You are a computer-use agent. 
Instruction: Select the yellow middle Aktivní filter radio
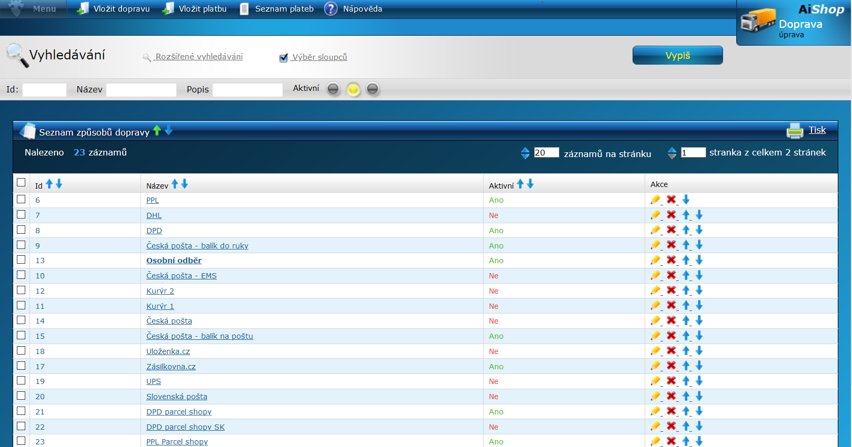click(353, 89)
